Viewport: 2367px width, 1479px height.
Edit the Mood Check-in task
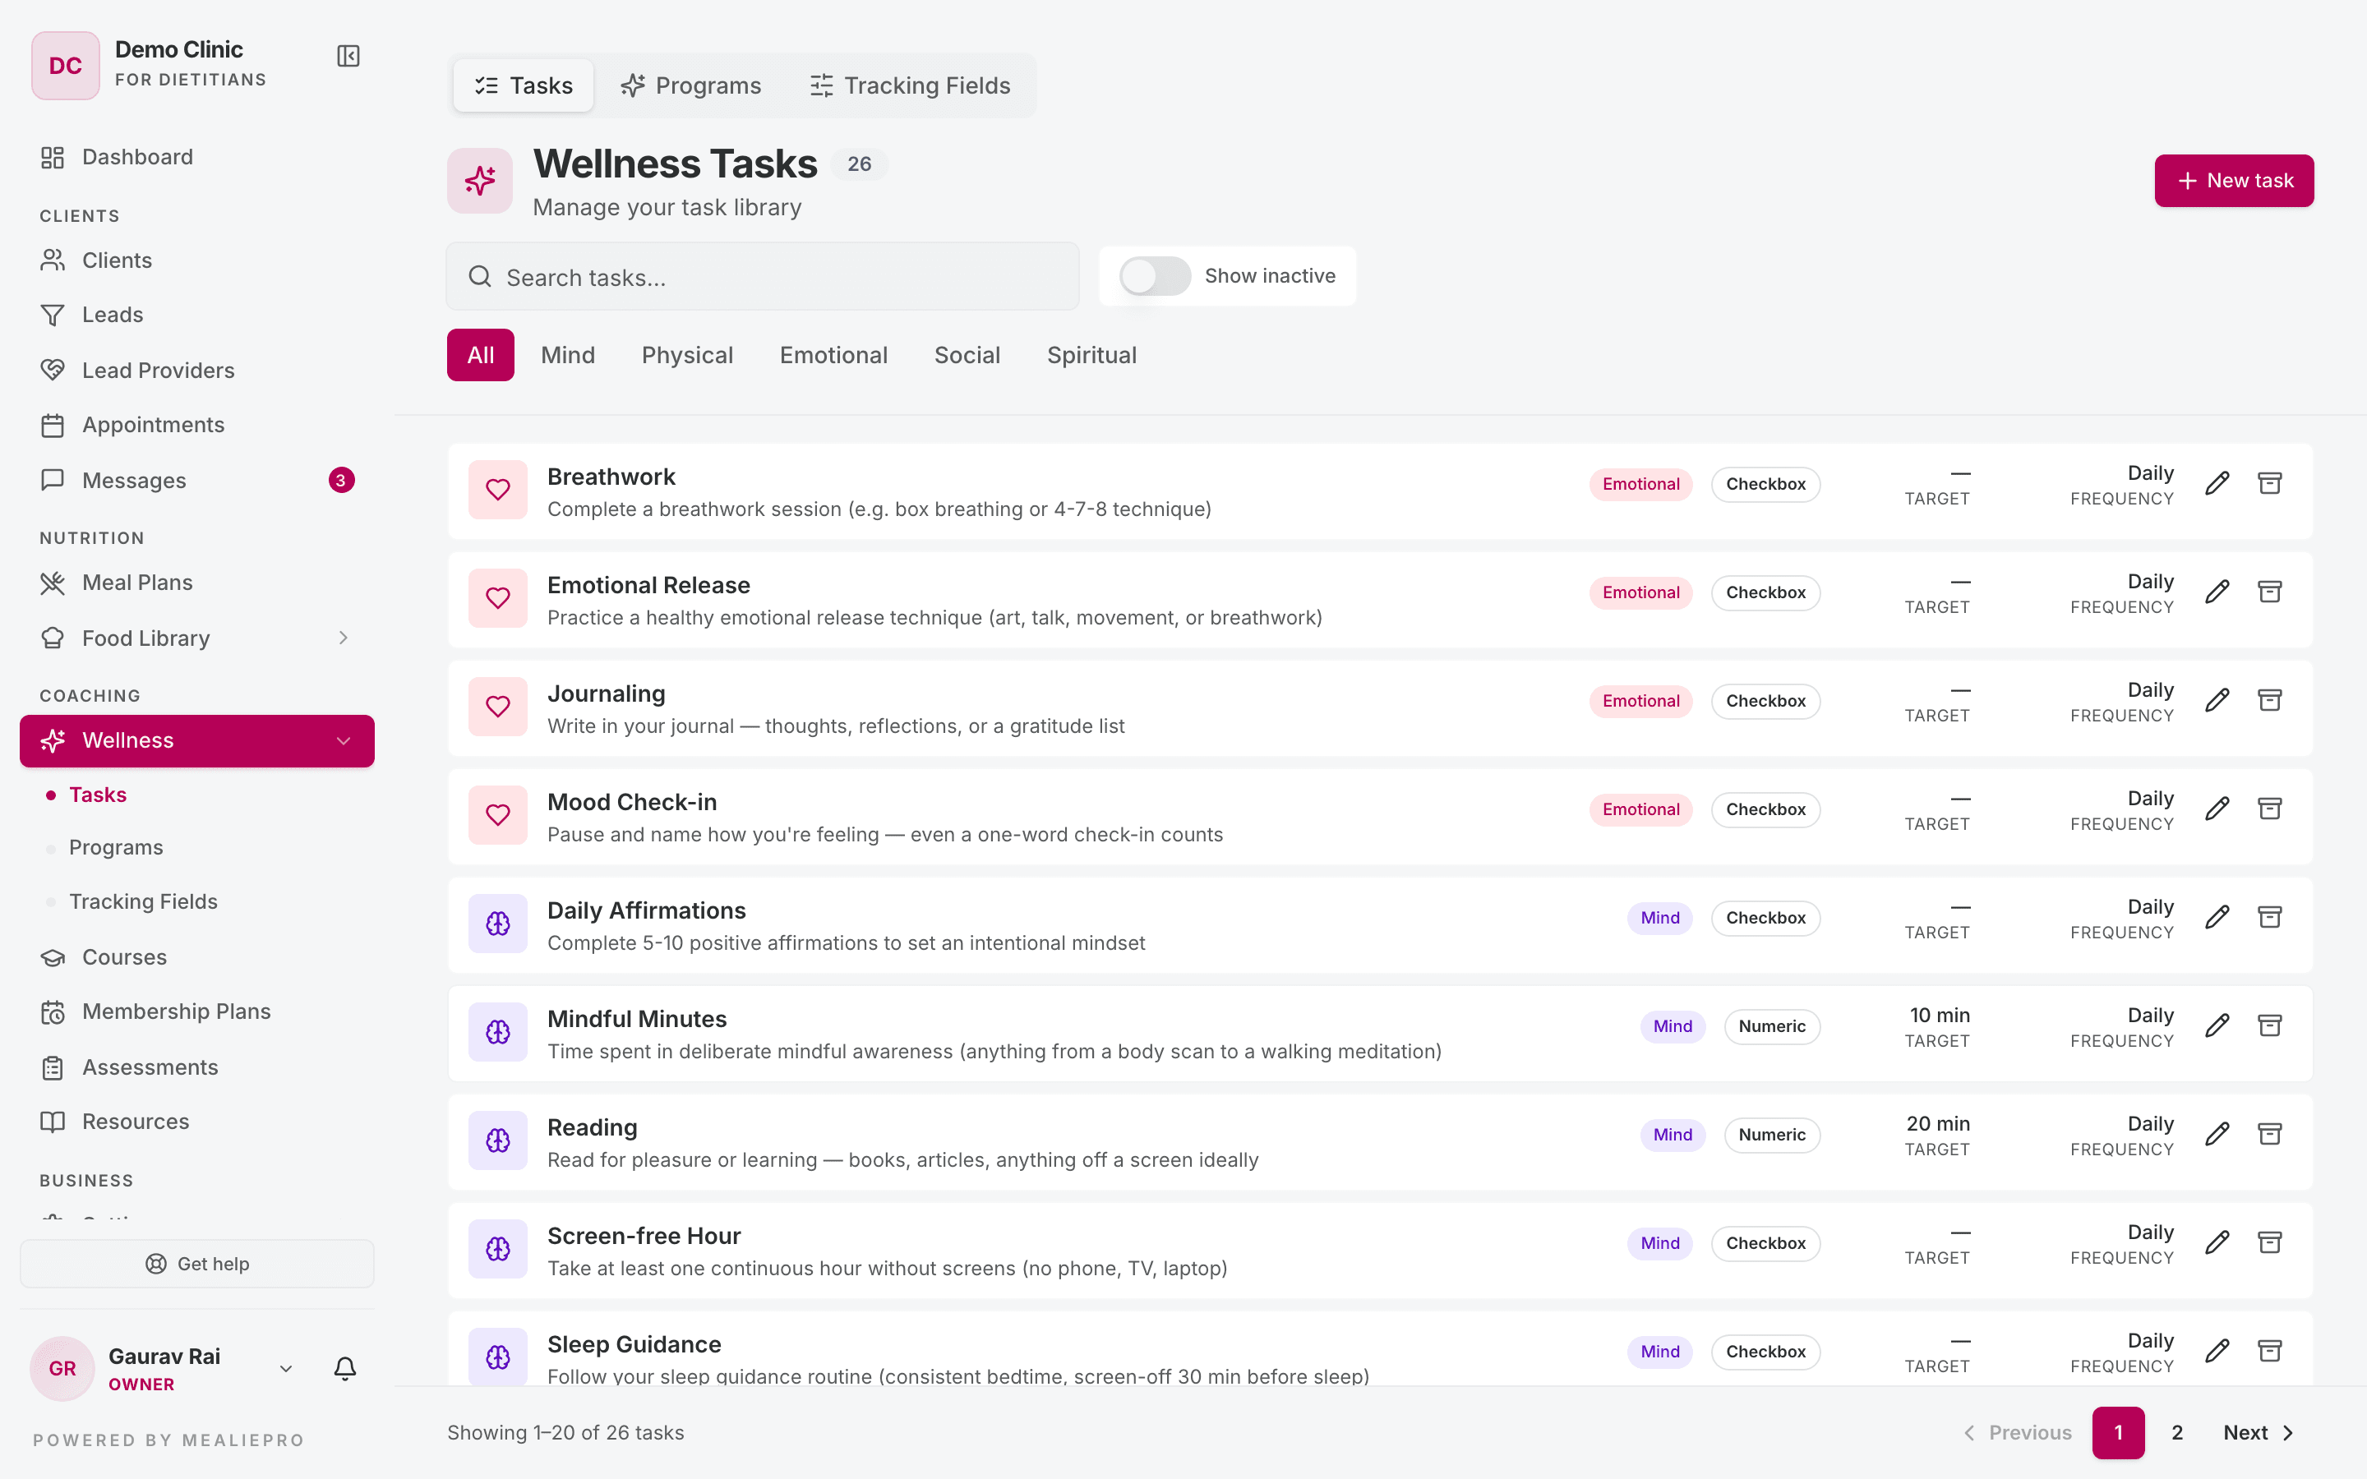[2217, 809]
